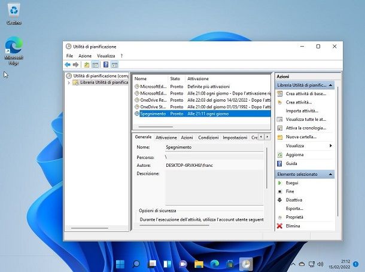
Task: Click the Task Scheduler taskbar button
Action: tap(246, 264)
